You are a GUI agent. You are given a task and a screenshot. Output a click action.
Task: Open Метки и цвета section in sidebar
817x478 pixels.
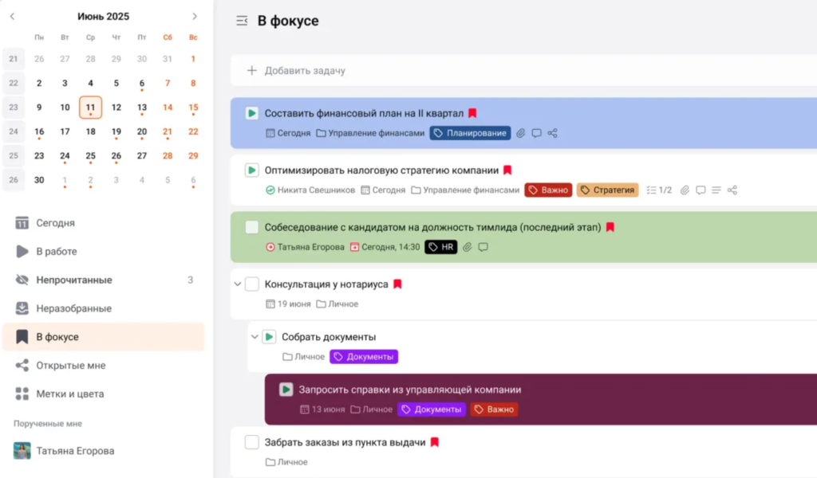tap(104, 394)
